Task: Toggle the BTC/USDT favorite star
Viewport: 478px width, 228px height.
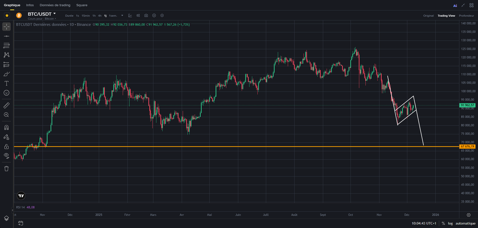Action: point(7,16)
